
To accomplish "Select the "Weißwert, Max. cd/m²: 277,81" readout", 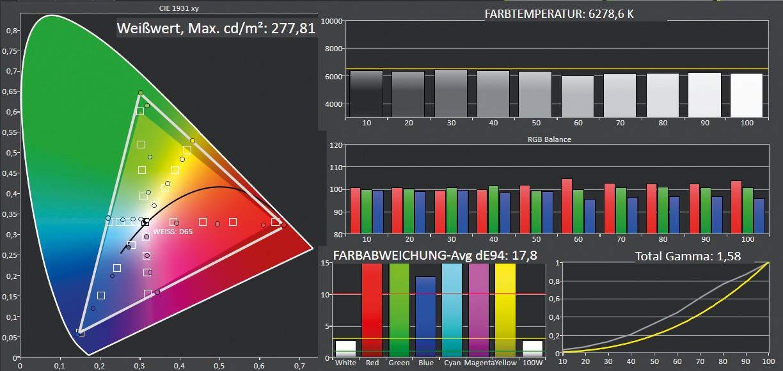I will pos(216,29).
